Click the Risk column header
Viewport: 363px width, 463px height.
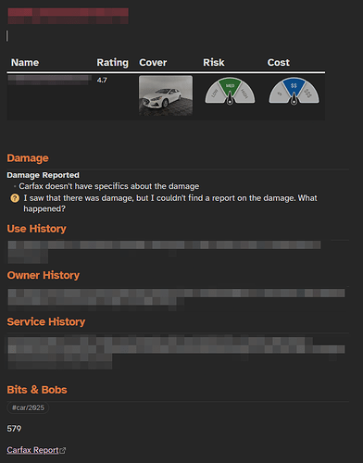pos(214,62)
